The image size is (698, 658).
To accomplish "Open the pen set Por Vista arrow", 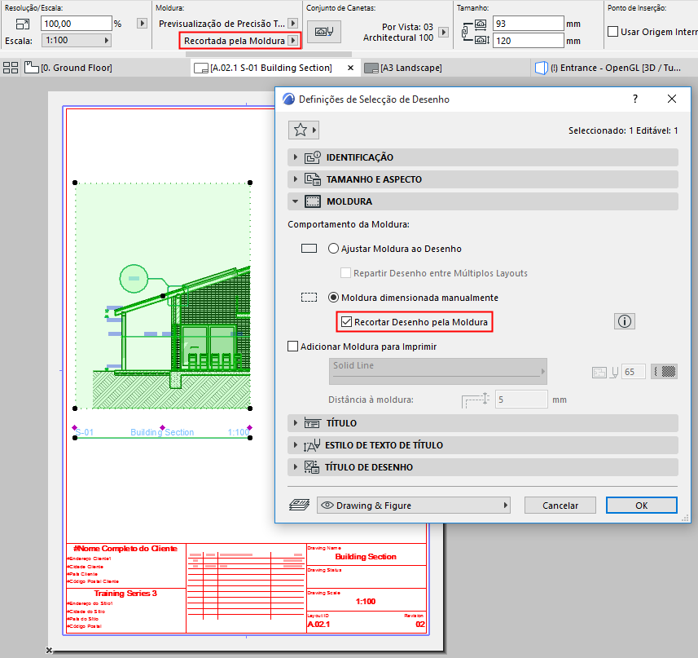I will point(443,32).
